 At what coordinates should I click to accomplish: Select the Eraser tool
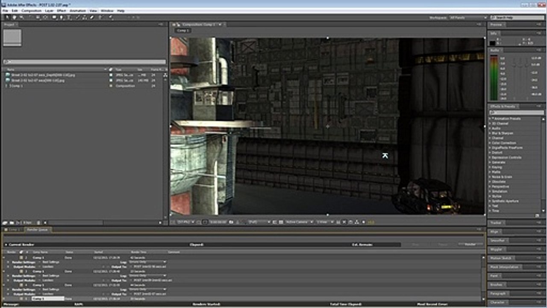(x=91, y=18)
